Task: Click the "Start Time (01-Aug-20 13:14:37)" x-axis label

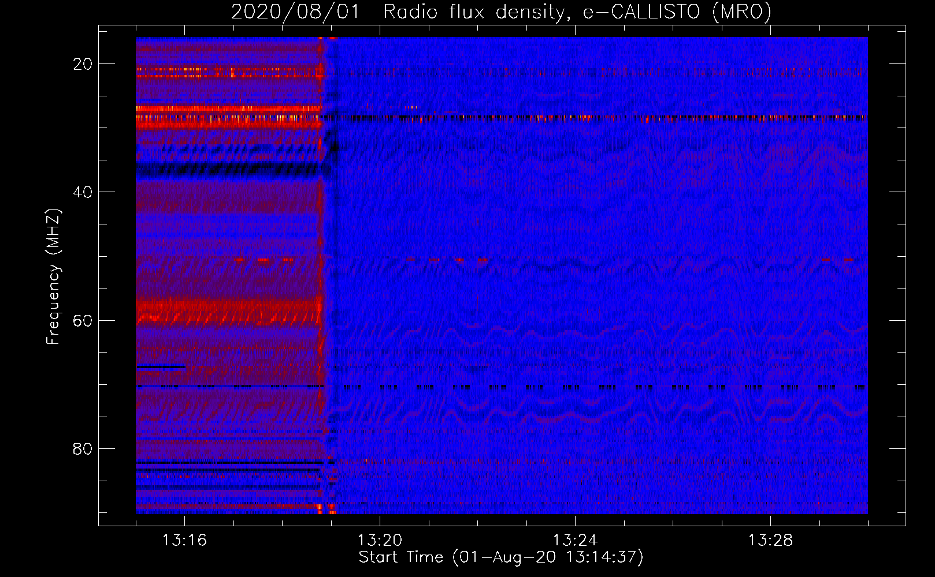Action: tap(501, 557)
